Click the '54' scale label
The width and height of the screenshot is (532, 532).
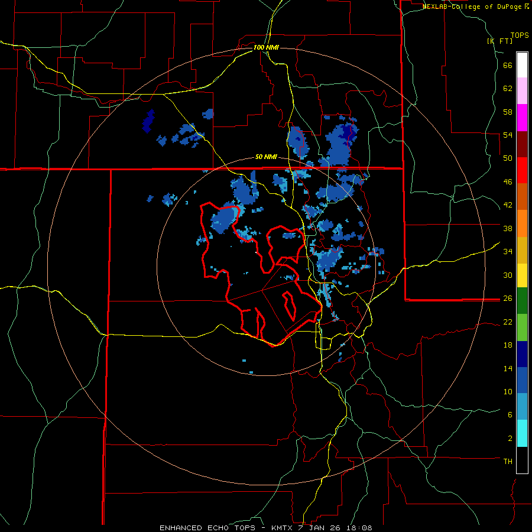tap(508, 135)
